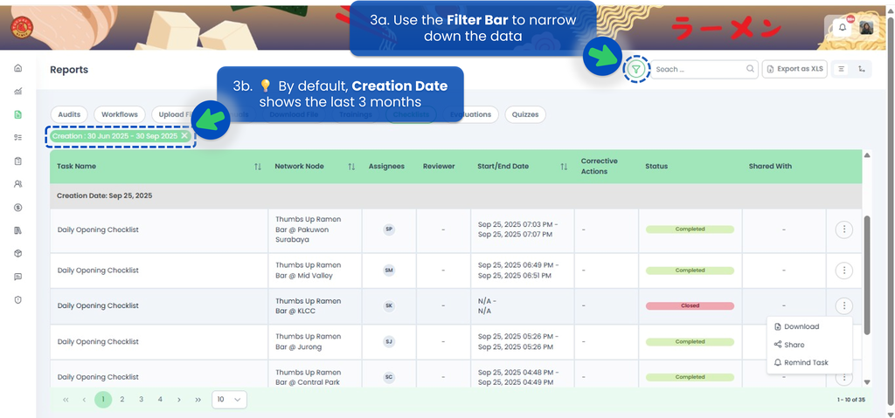Sort by the Task Name column arrows
This screenshot has height=418, width=895.
tap(258, 166)
